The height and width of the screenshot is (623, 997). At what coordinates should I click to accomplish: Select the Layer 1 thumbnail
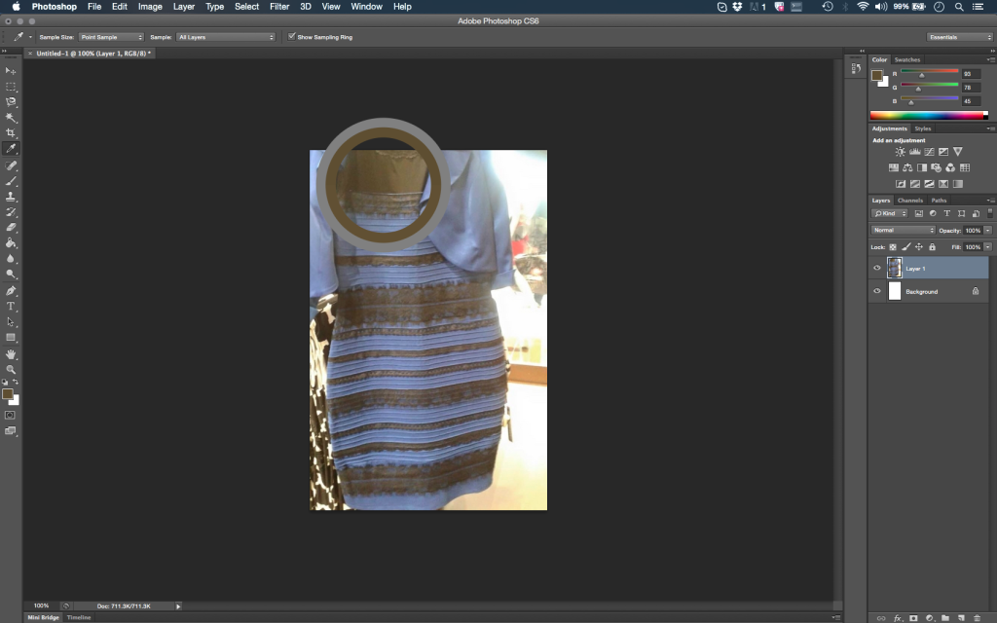(894, 268)
